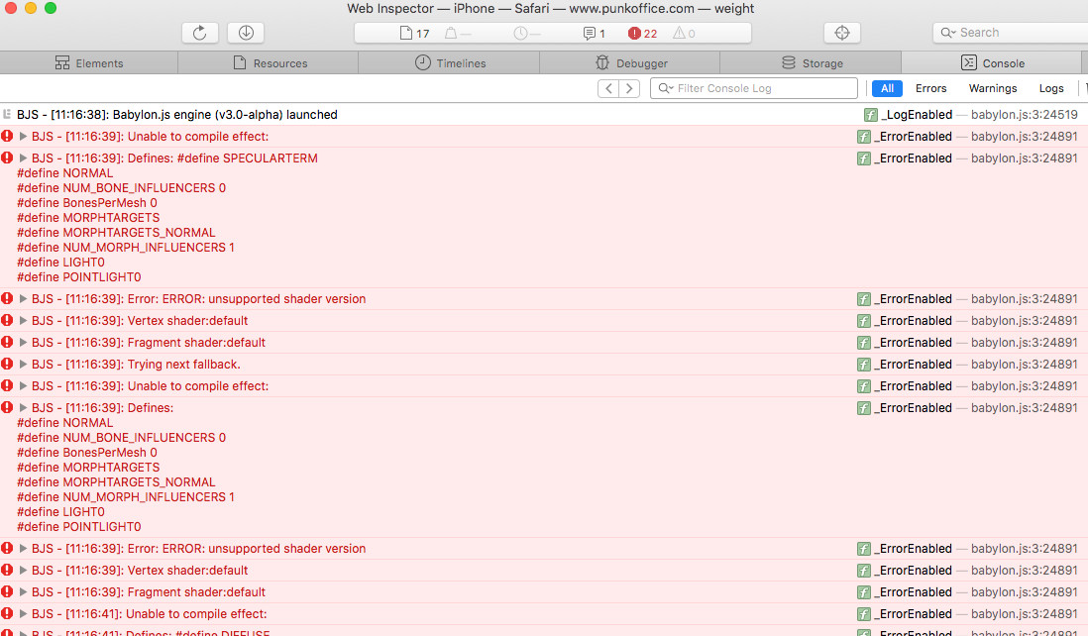
Task: Click log icon beside 'Babylon.js engine launched'
Action: 7,114
